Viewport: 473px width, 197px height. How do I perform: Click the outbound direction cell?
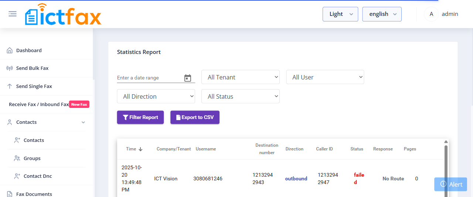pos(296,179)
